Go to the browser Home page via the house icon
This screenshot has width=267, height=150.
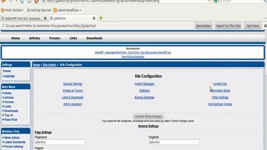pyautogui.click(x=36, y=1)
